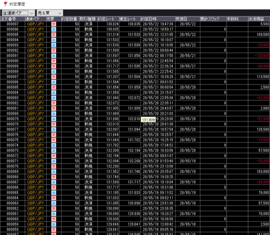This screenshot has height=235, width=270.
Task: Sort by the 注文番号 column header
Action: (9, 19)
